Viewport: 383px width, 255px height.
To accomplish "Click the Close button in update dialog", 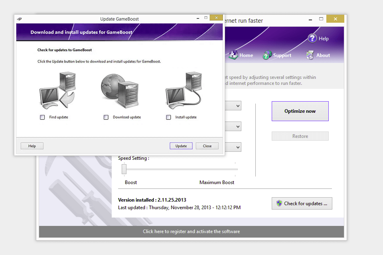I will coord(207,146).
